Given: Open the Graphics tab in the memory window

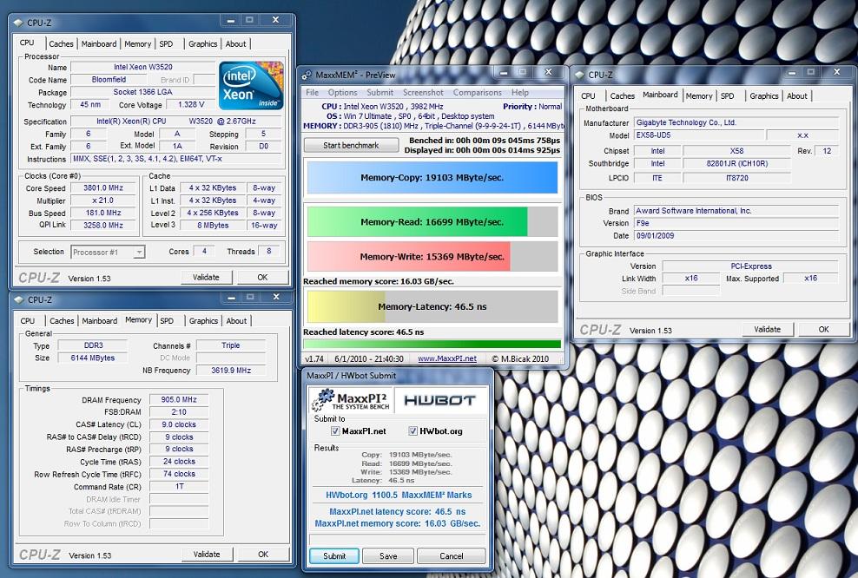Looking at the screenshot, I should pos(203,321).
